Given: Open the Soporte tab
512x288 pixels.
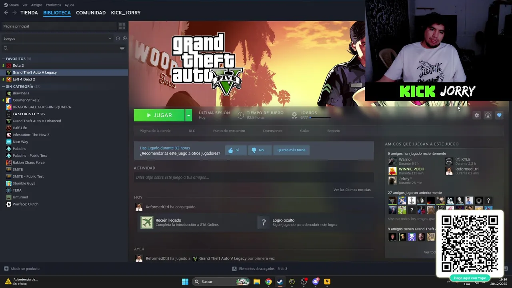Looking at the screenshot, I should pos(334,131).
